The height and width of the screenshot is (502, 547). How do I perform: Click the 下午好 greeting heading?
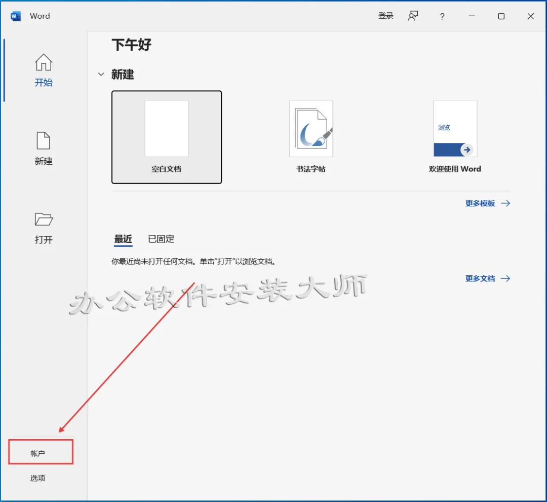pos(132,45)
